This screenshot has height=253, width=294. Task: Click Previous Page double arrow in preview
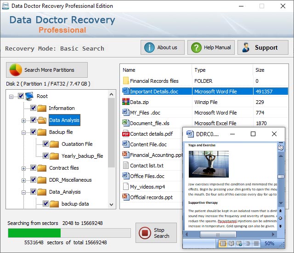click(x=280, y=211)
